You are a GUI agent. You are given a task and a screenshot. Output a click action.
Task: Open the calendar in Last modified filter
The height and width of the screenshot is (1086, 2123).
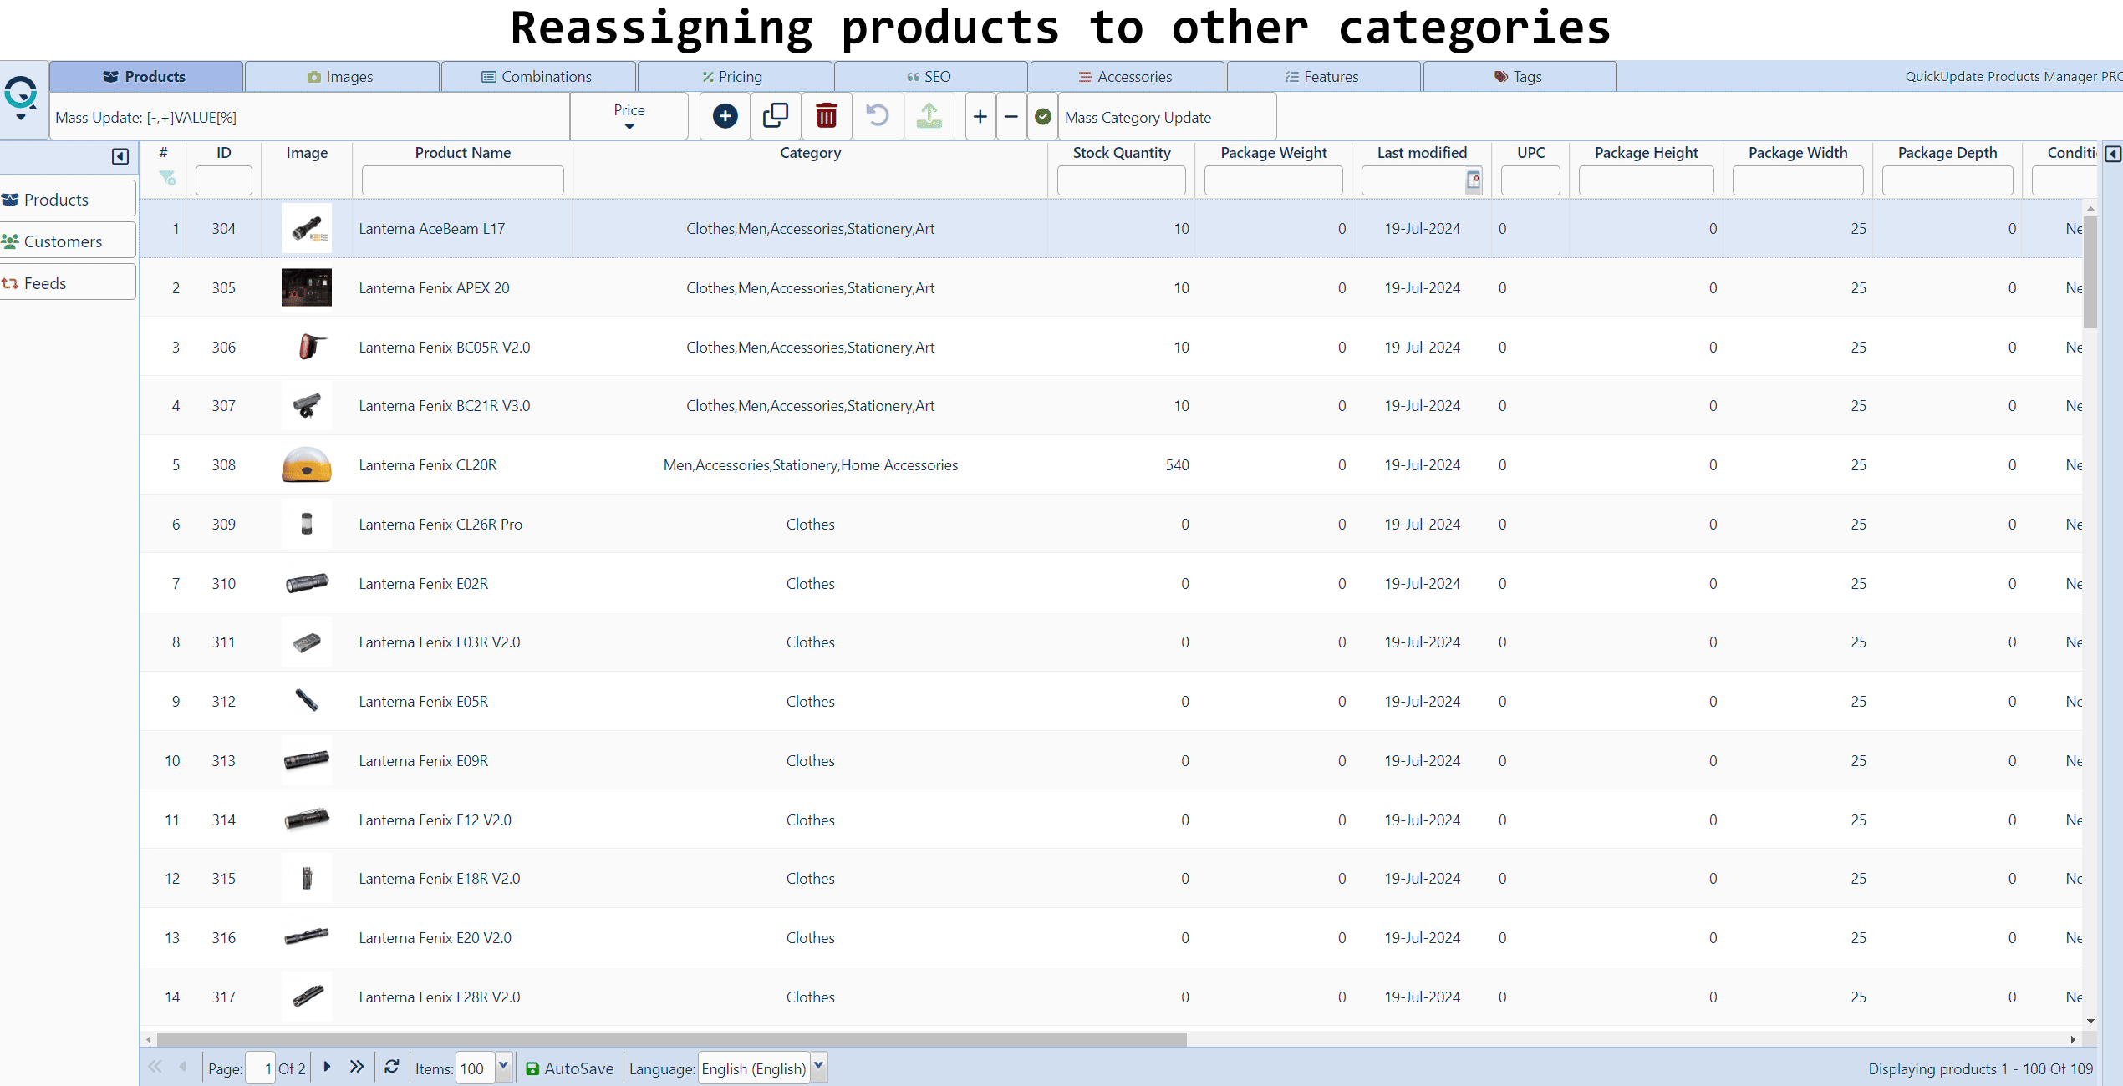[x=1474, y=180]
